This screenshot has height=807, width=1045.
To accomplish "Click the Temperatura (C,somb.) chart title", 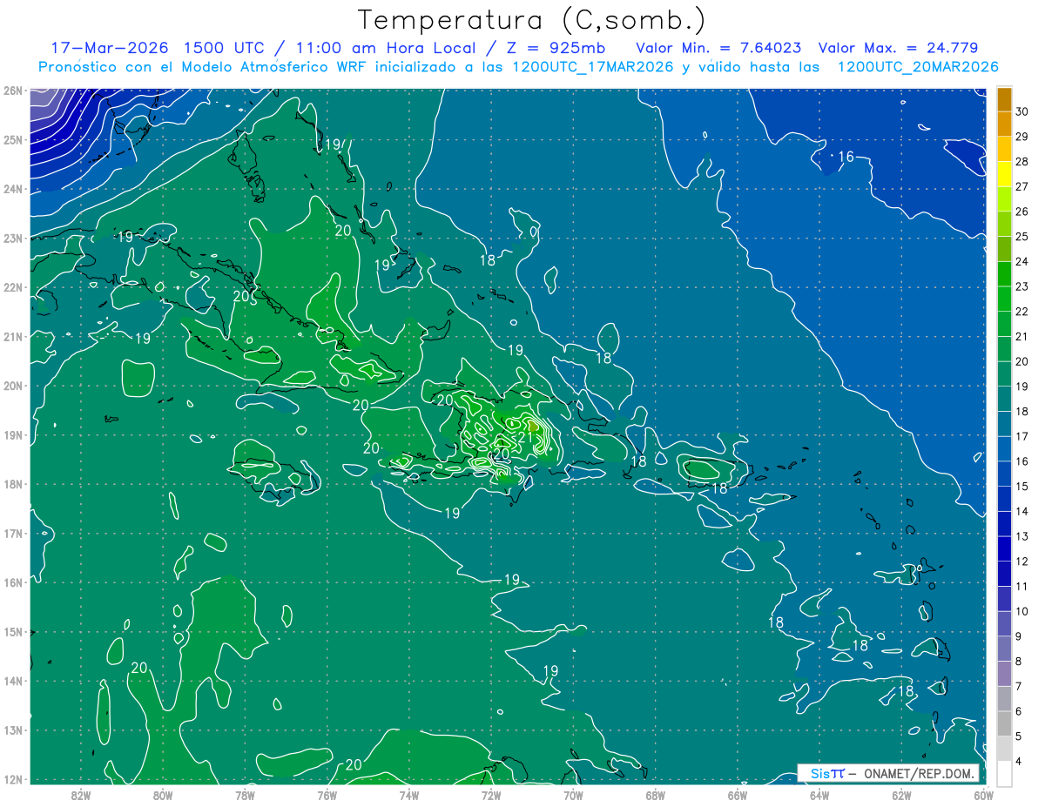I will point(532,20).
